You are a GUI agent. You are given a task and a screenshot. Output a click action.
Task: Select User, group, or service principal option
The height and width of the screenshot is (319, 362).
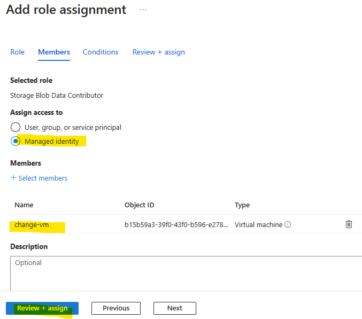click(x=16, y=127)
